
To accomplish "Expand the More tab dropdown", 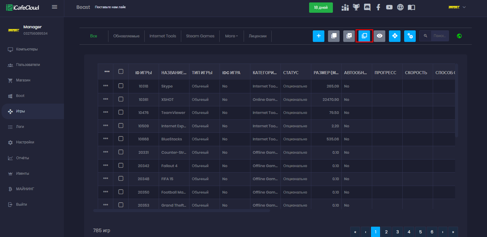I will point(231,36).
